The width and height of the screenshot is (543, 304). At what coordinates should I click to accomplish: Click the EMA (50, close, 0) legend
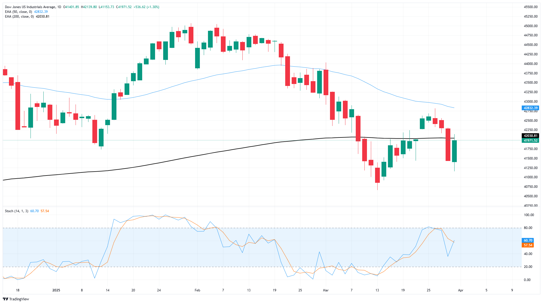point(18,12)
